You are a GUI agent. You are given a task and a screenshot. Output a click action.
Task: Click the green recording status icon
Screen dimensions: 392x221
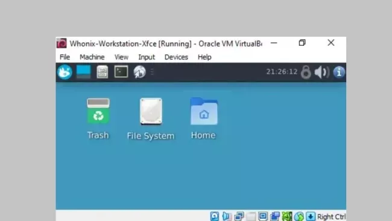287,216
